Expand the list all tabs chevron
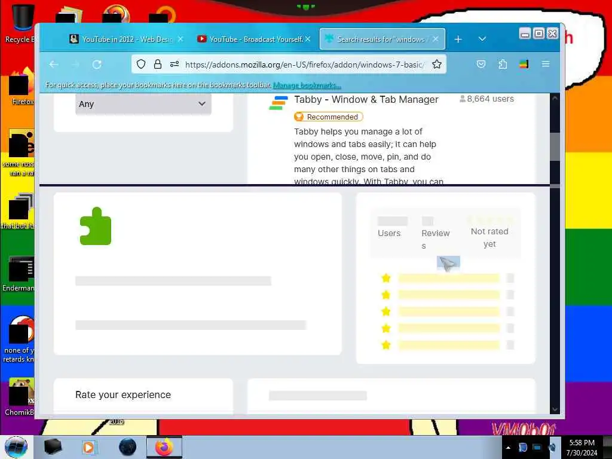This screenshot has width=612, height=459. pyautogui.click(x=482, y=39)
